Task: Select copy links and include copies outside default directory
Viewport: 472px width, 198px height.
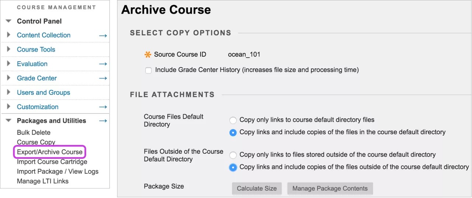Action: tap(233, 167)
